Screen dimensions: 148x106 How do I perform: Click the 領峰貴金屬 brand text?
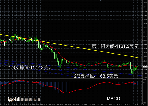tap(31, 100)
